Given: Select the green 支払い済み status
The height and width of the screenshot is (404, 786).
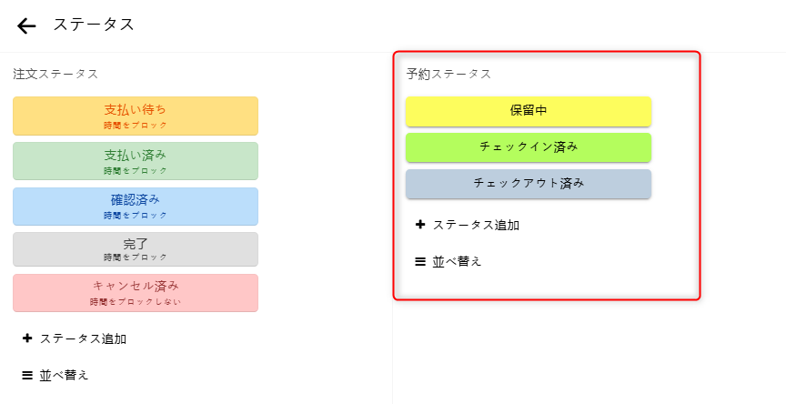Looking at the screenshot, I should [136, 160].
